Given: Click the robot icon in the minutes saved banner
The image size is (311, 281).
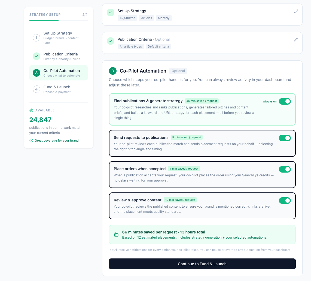Looking at the screenshot, I should 116,234.
